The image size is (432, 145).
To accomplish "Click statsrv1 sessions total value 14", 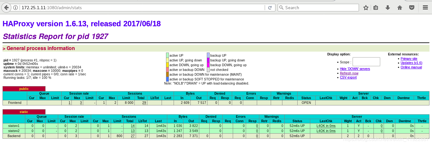I will tap(133, 126).
